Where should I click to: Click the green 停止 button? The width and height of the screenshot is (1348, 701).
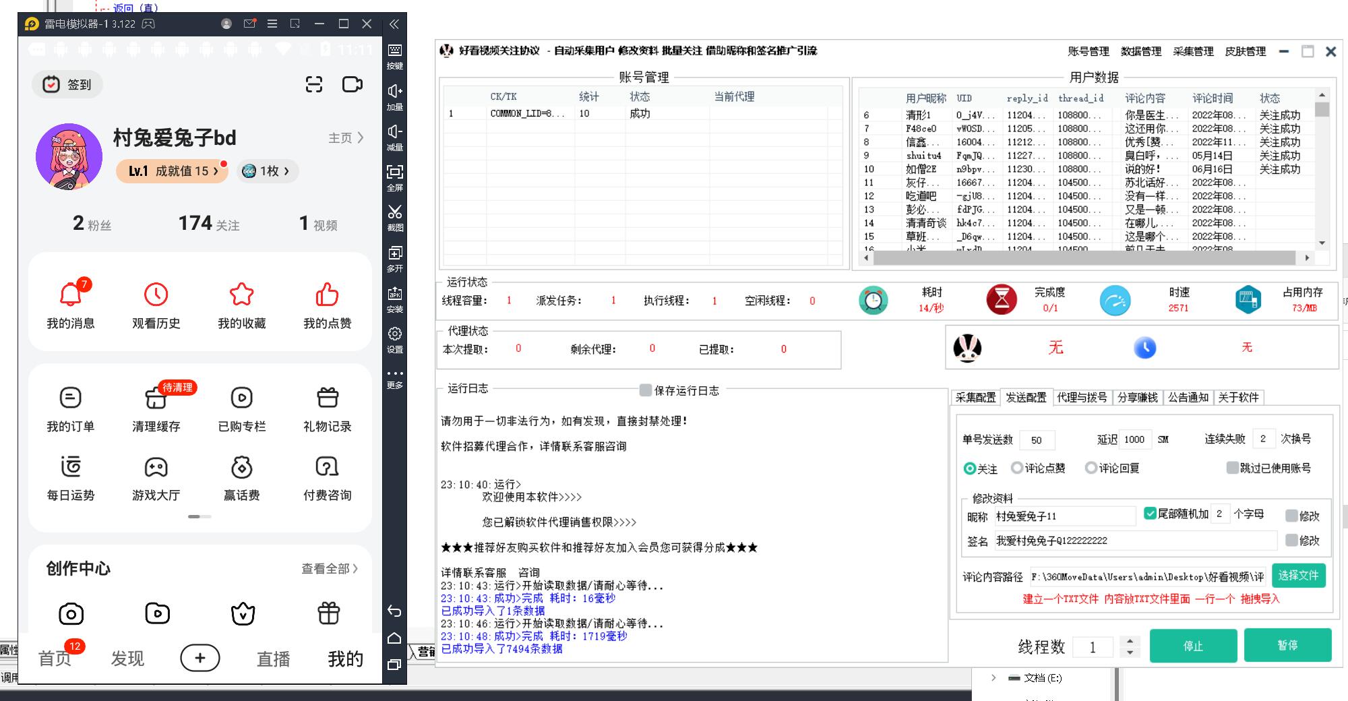[x=1193, y=646]
